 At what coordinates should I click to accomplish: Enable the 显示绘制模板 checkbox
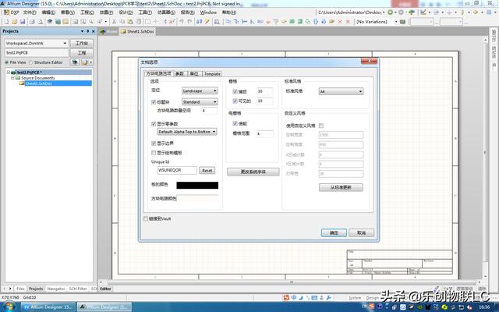154,153
